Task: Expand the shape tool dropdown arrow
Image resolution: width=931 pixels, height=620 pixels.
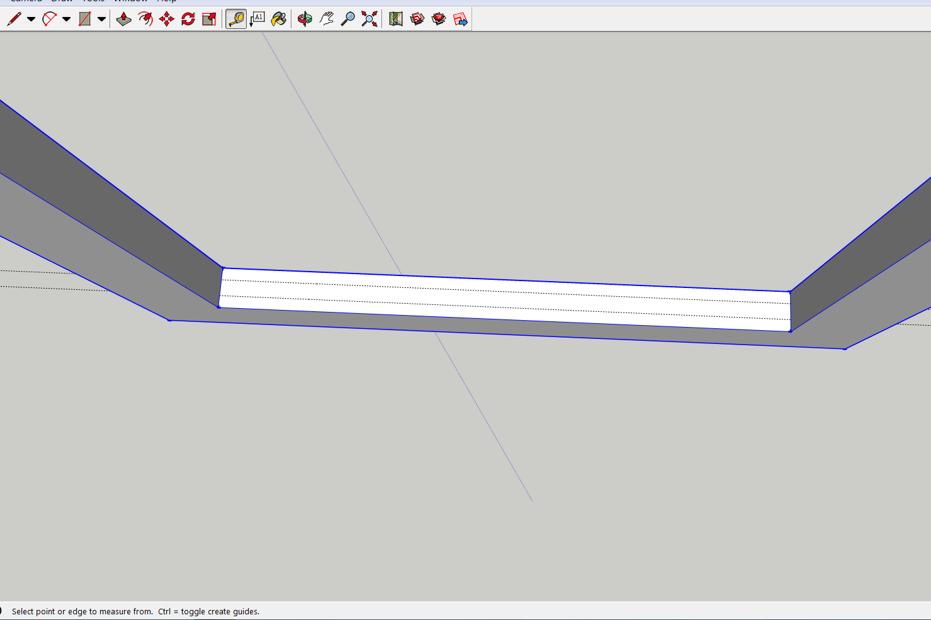Action: pos(101,19)
